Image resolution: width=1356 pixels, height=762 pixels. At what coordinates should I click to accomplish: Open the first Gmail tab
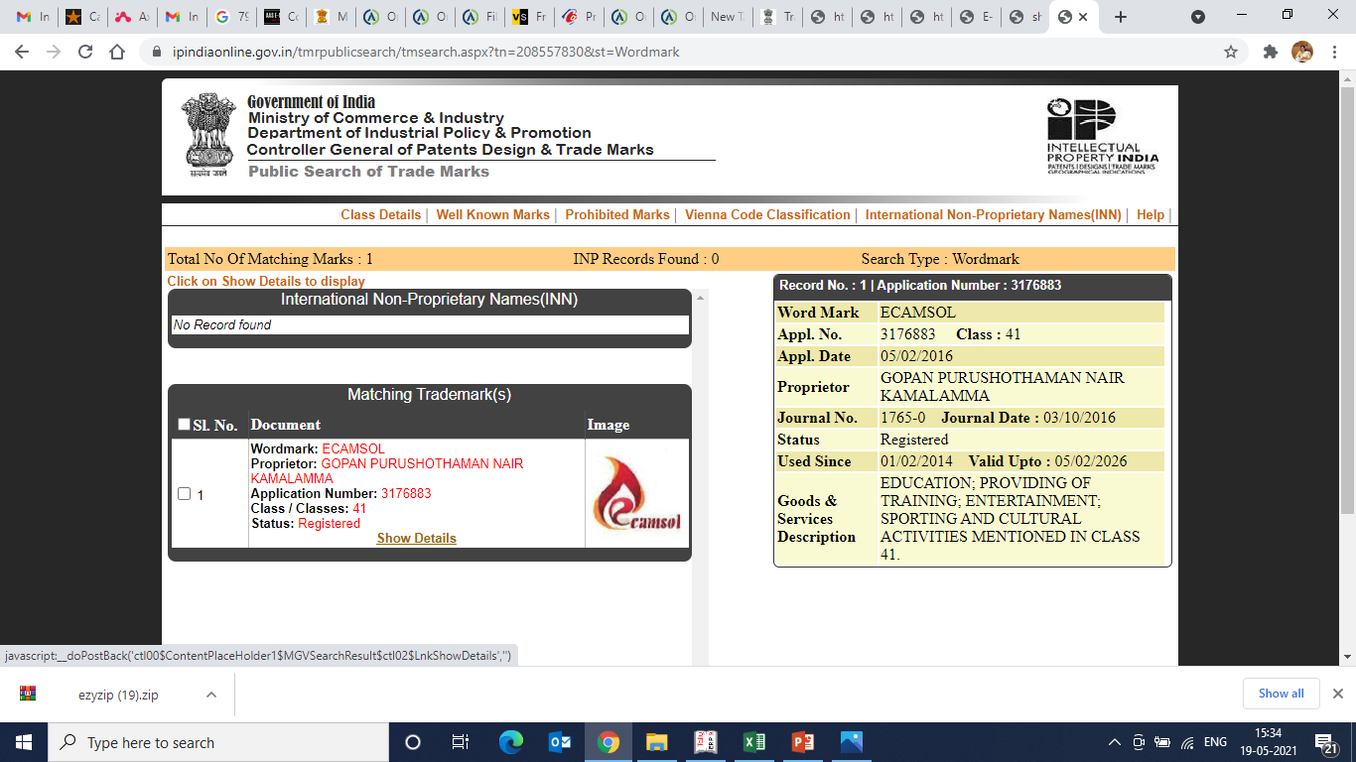pos(32,17)
